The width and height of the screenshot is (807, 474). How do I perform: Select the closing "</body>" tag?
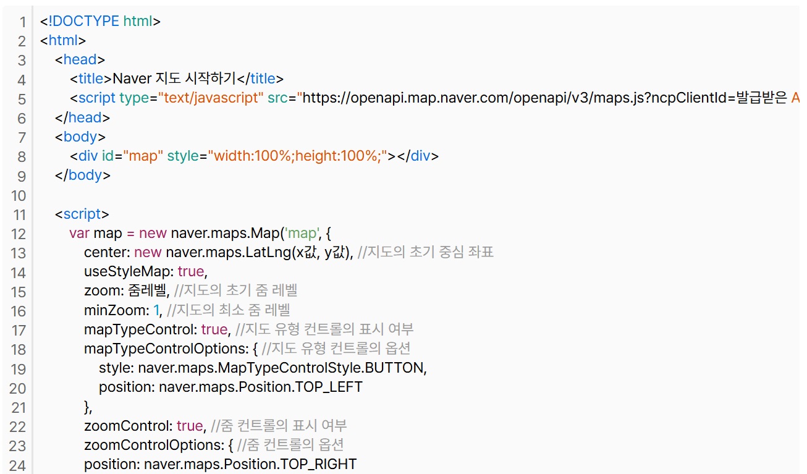83,175
